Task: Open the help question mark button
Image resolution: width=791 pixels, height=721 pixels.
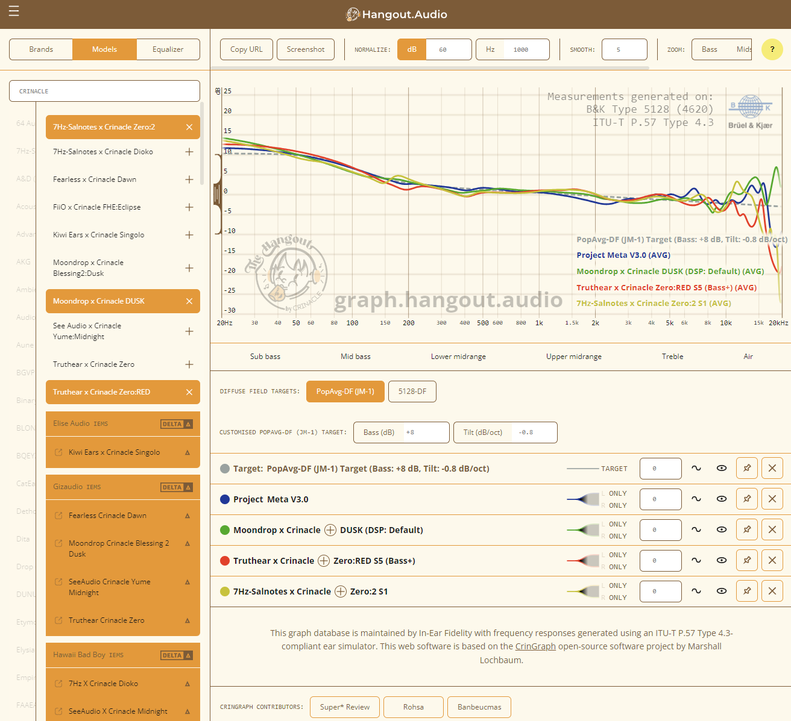Action: pos(772,49)
